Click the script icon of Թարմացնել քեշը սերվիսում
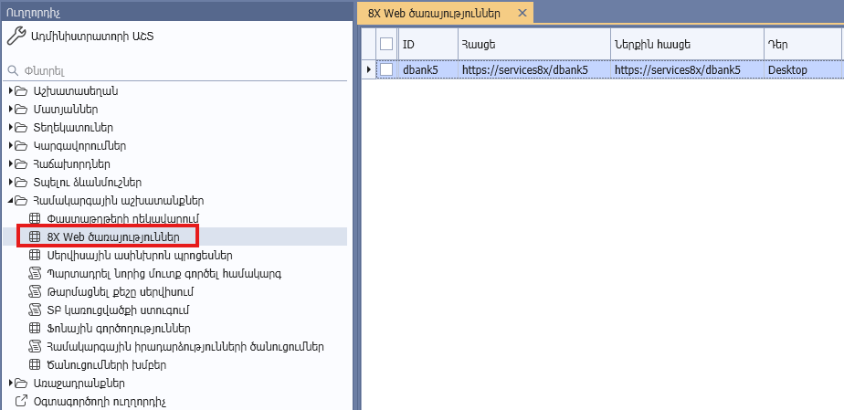 click(x=36, y=292)
